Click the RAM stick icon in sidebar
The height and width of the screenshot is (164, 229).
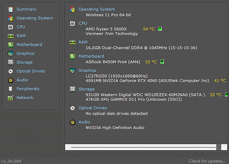tap(10, 36)
